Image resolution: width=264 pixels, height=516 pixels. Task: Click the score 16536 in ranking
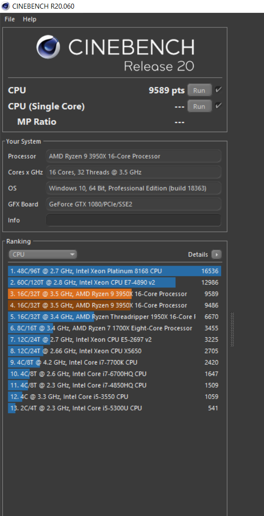point(210,271)
